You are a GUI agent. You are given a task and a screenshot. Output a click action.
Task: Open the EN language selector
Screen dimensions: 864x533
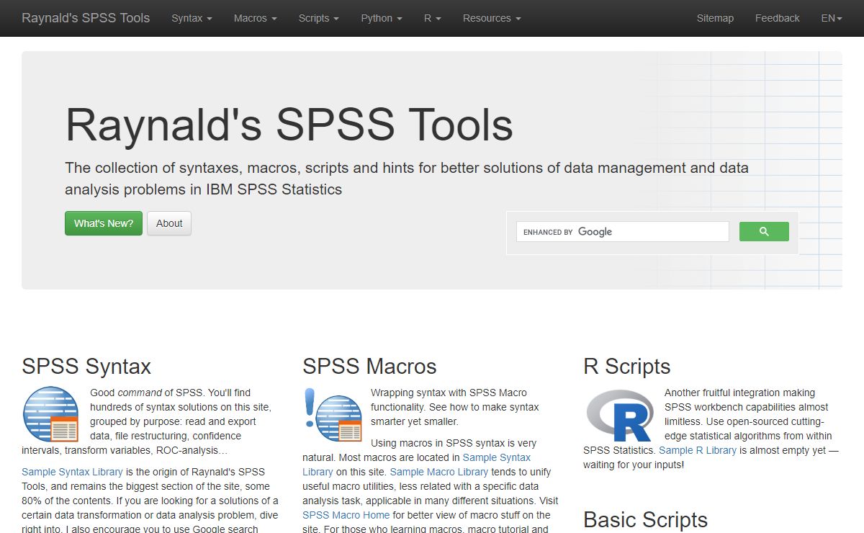click(832, 18)
